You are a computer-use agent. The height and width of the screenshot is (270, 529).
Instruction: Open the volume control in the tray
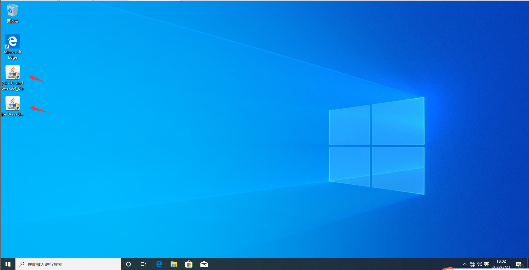480,264
